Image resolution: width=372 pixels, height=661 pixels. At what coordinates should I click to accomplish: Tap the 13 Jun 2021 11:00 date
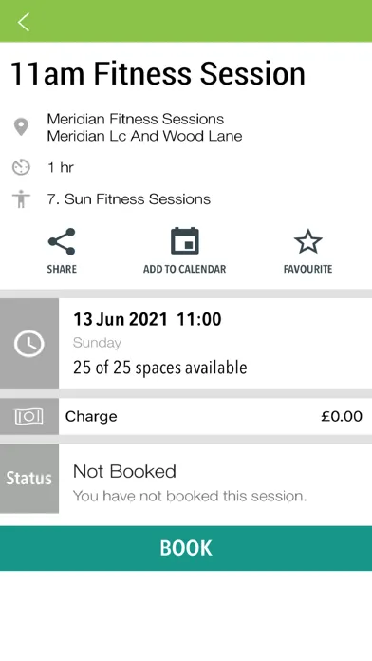(147, 319)
